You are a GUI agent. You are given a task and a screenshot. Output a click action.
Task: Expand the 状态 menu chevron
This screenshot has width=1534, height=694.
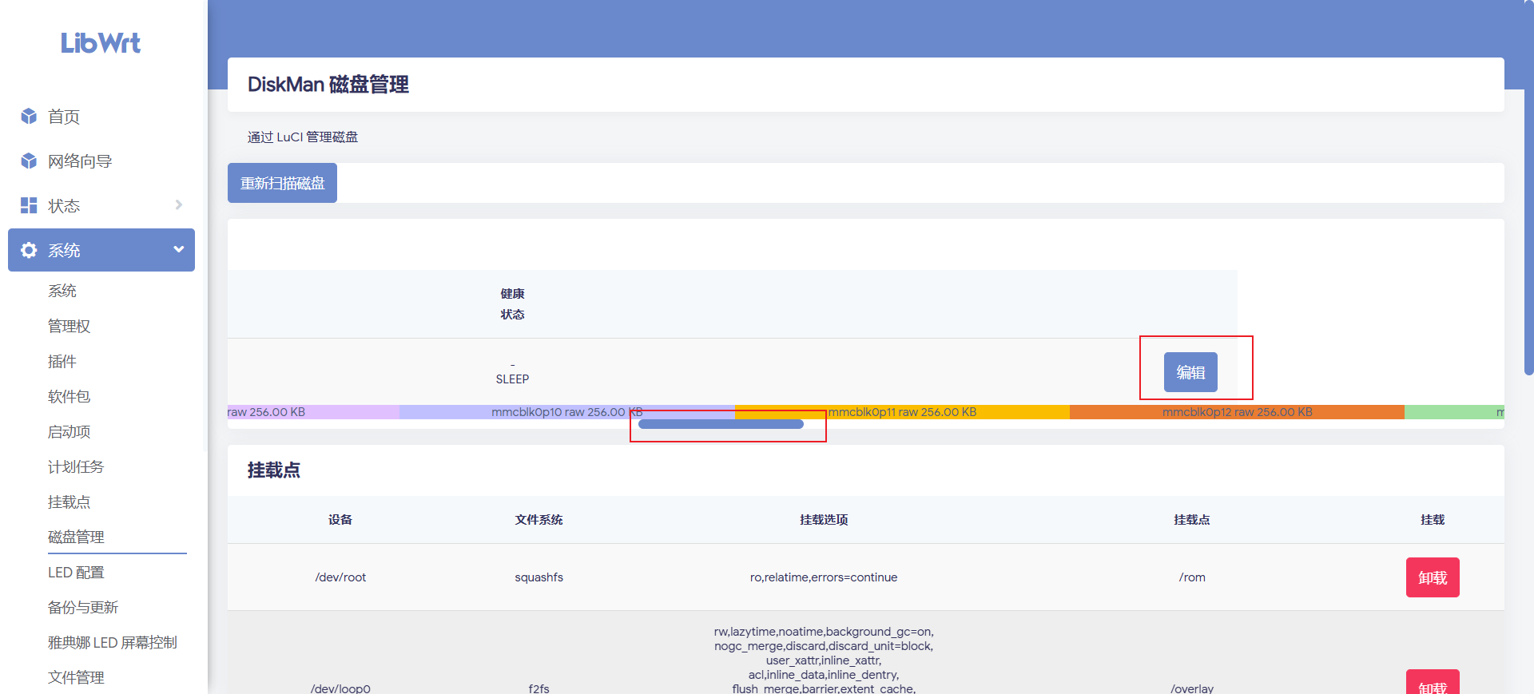tap(178, 205)
